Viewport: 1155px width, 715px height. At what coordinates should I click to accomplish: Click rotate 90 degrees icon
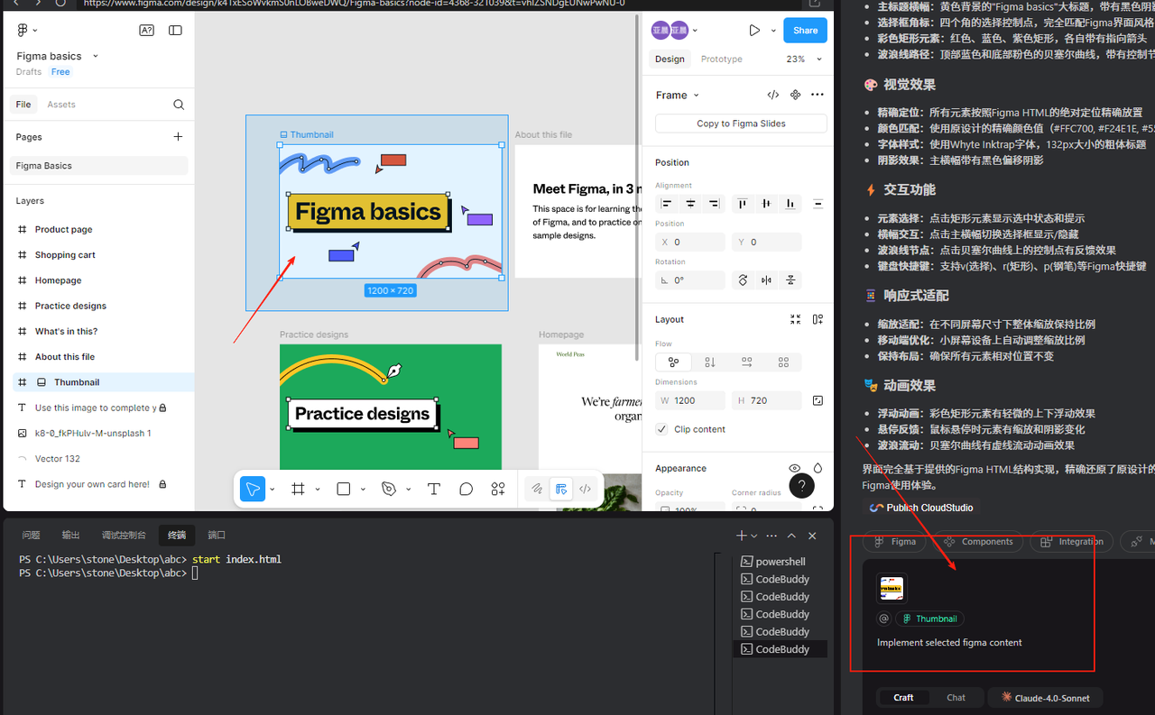pyautogui.click(x=743, y=280)
